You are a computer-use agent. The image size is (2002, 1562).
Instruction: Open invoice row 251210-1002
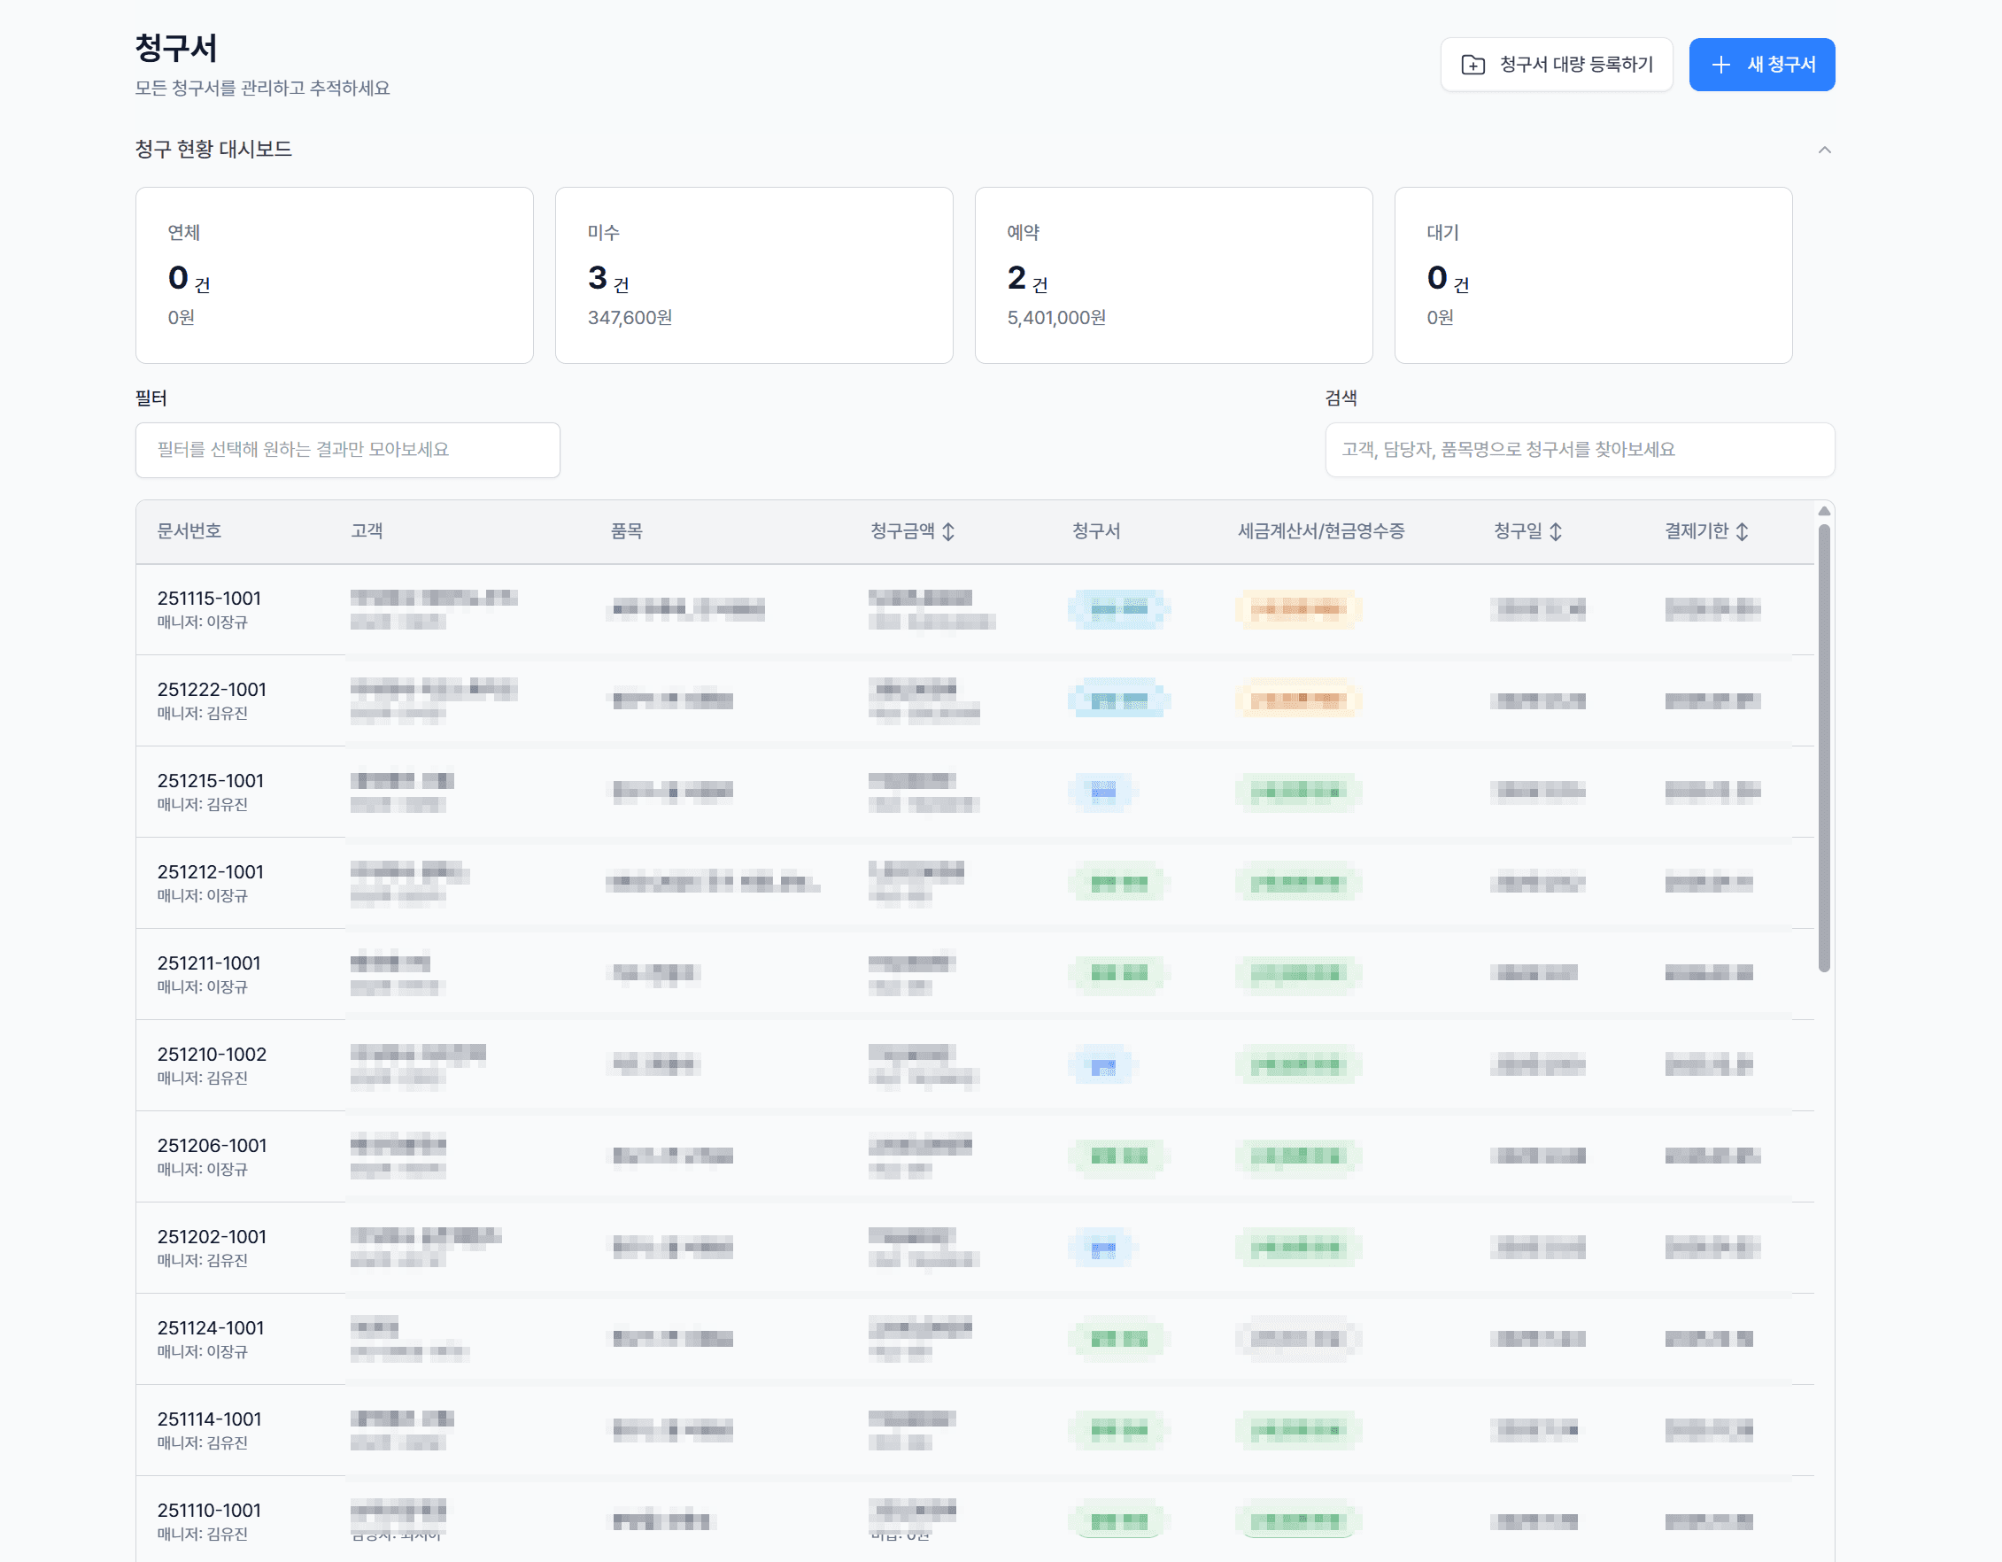coord(212,1054)
